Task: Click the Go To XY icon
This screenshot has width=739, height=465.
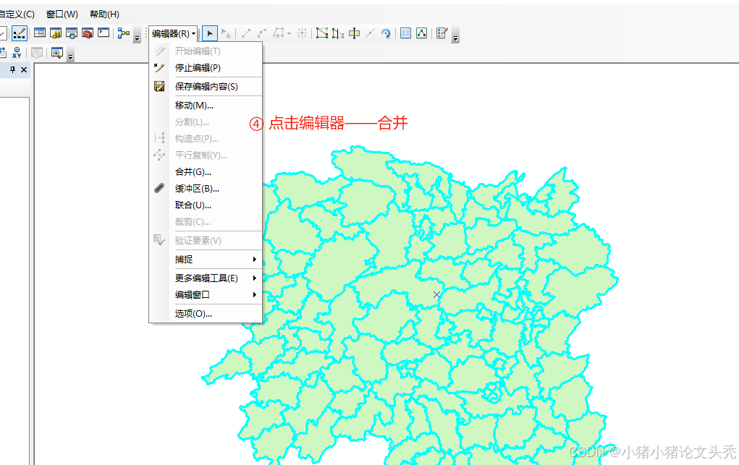Action: click(17, 53)
